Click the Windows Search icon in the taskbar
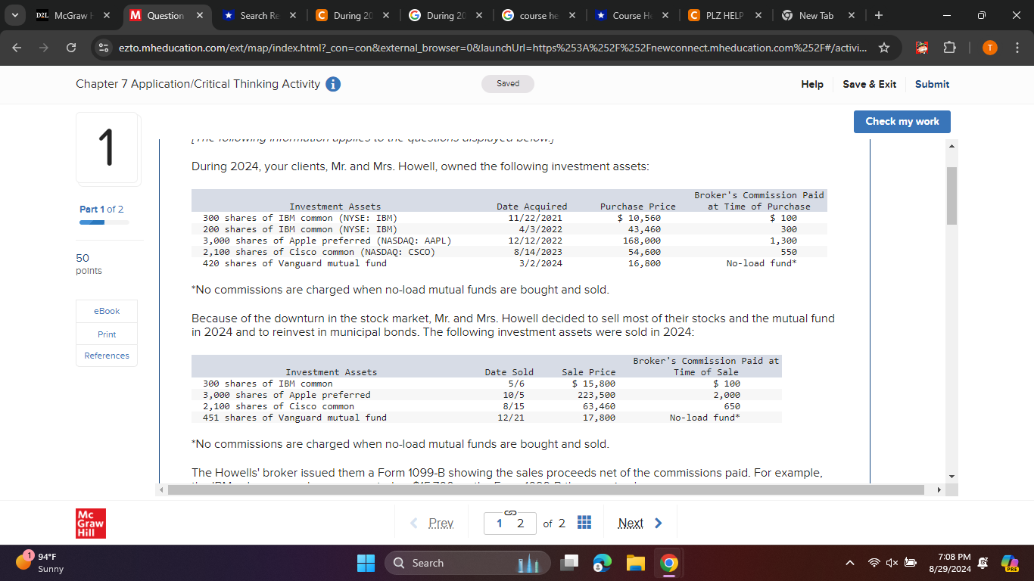The height and width of the screenshot is (581, 1034). pos(399,563)
